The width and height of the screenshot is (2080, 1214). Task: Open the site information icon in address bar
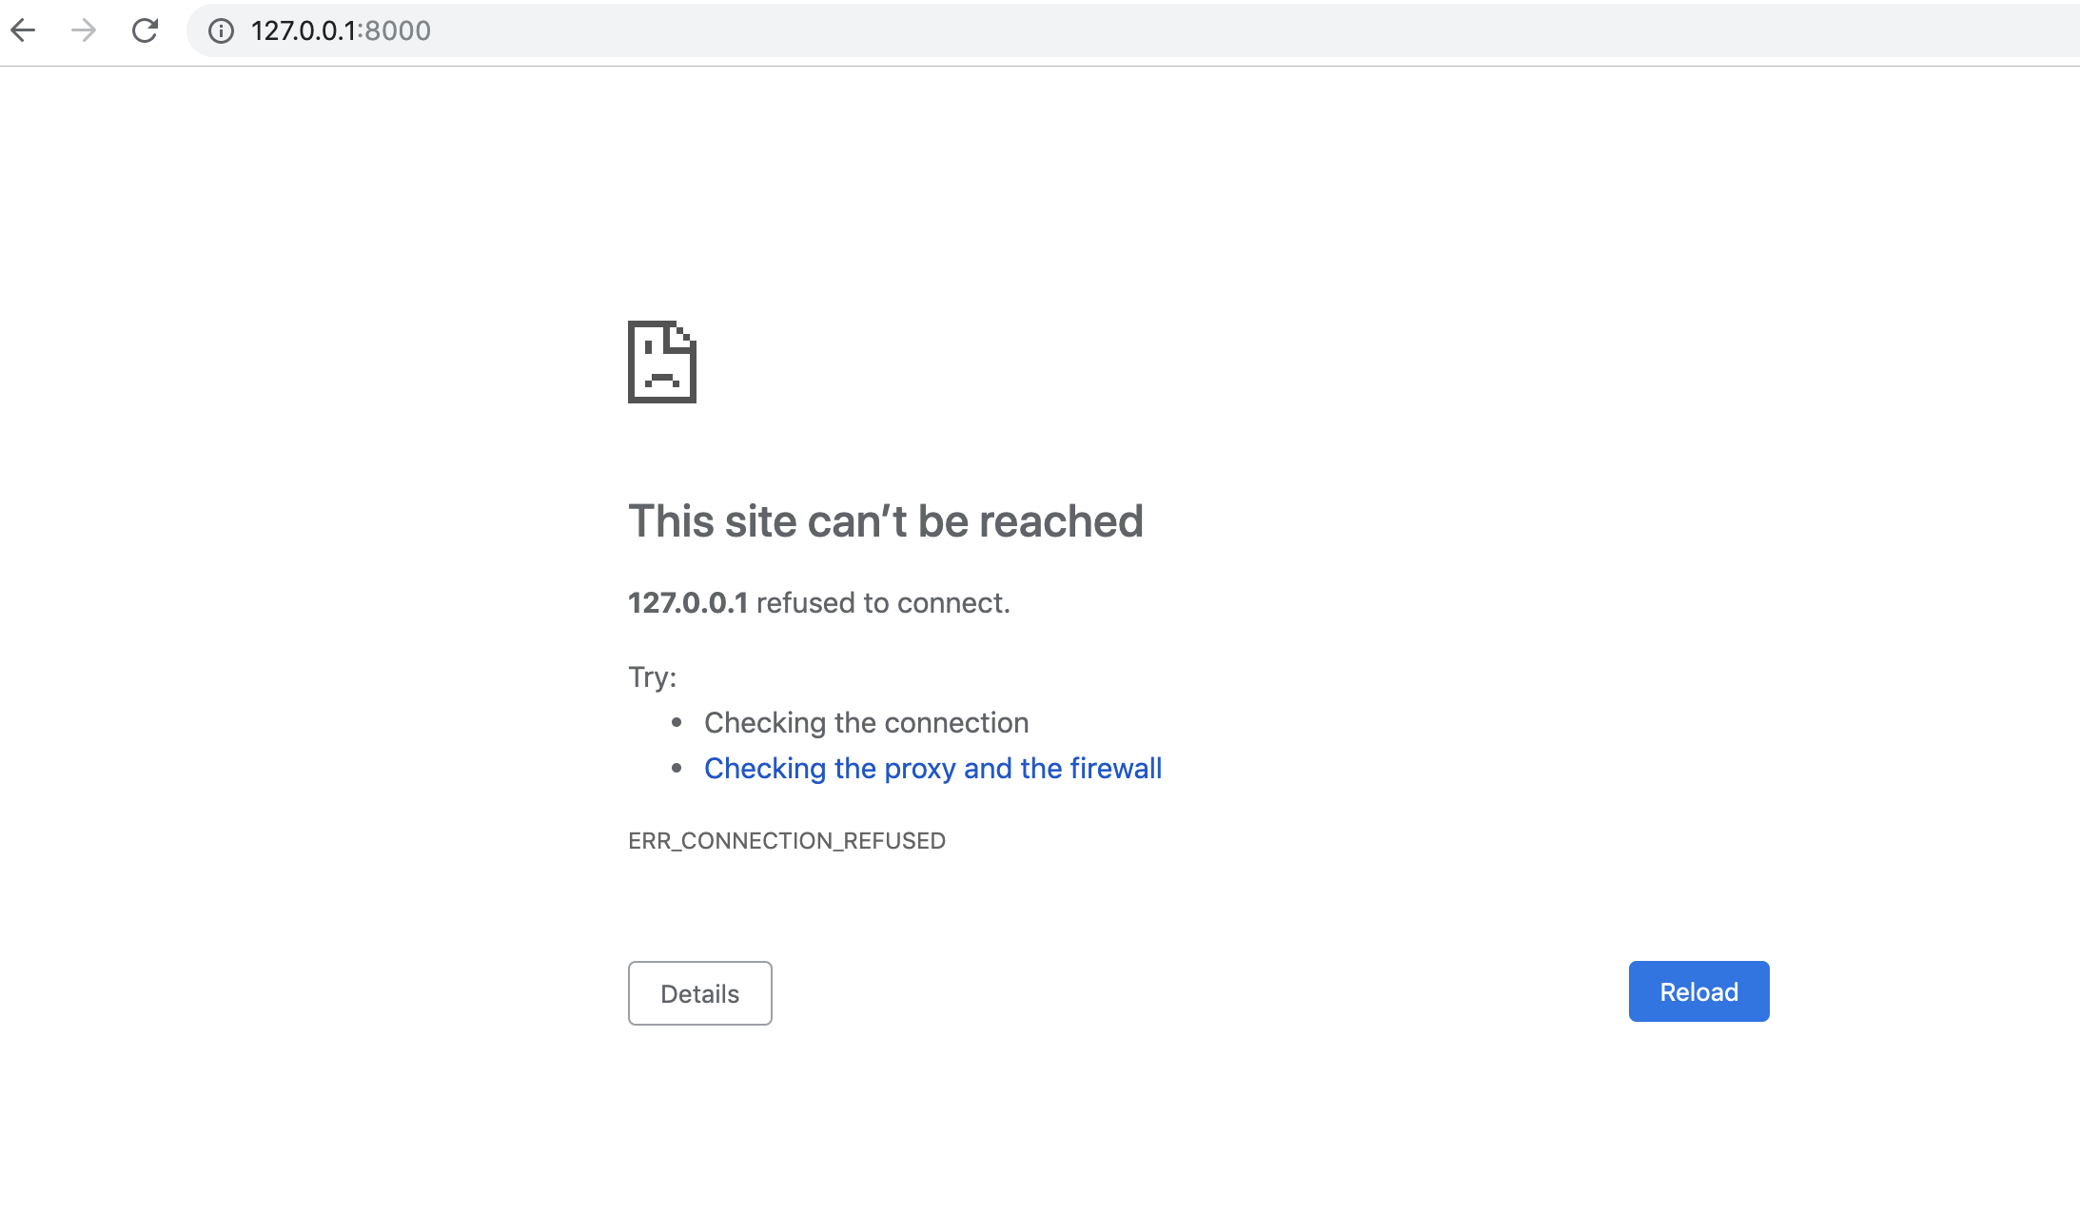tap(221, 31)
